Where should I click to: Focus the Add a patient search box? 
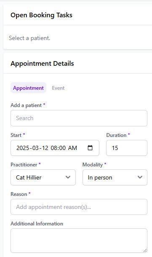tap(79, 118)
